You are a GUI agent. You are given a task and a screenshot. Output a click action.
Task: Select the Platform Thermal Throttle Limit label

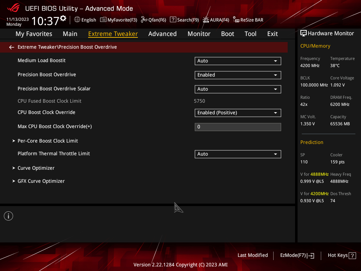point(54,153)
